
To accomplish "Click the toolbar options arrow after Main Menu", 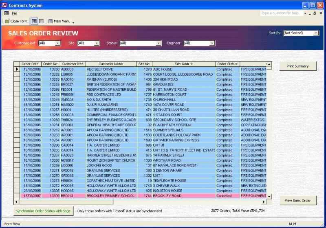I will (x=73, y=22).
